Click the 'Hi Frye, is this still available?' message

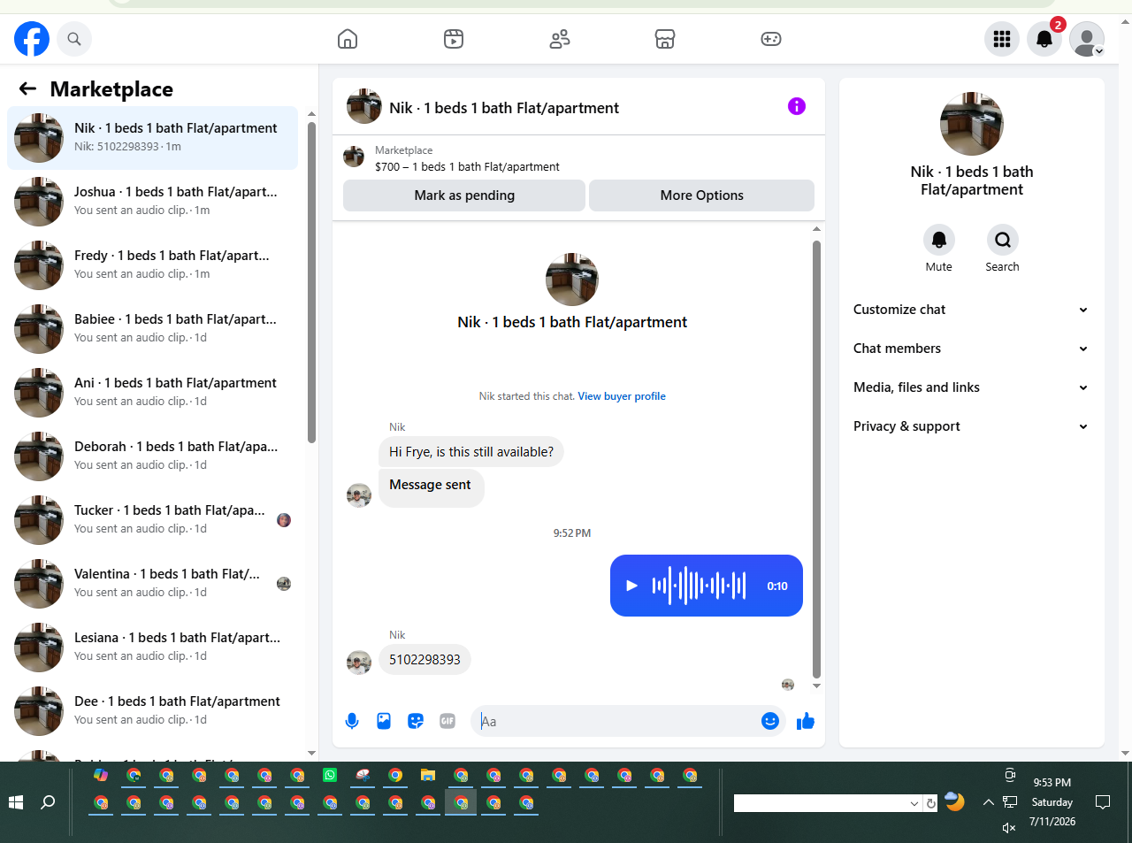471,452
